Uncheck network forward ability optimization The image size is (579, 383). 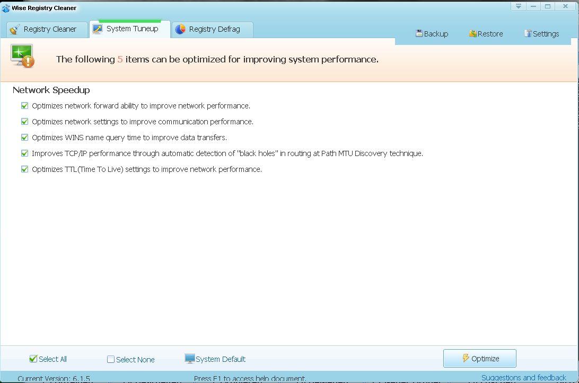pyautogui.click(x=25, y=106)
